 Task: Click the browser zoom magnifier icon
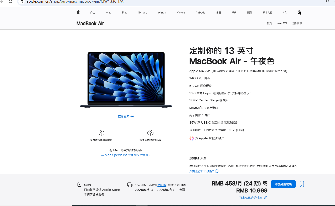[x=328, y=2]
